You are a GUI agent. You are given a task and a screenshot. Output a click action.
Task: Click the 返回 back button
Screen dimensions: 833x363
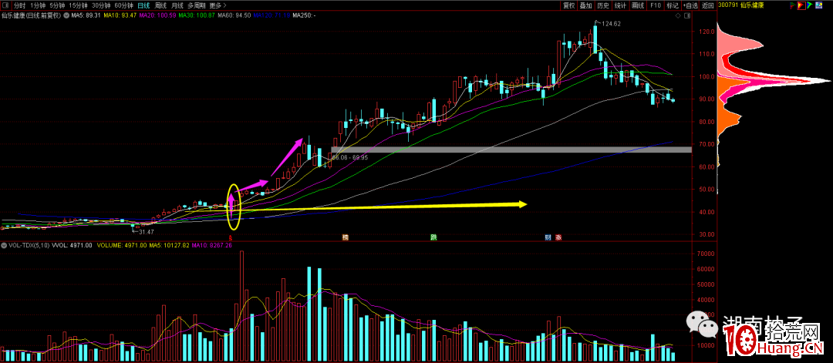coord(707,5)
